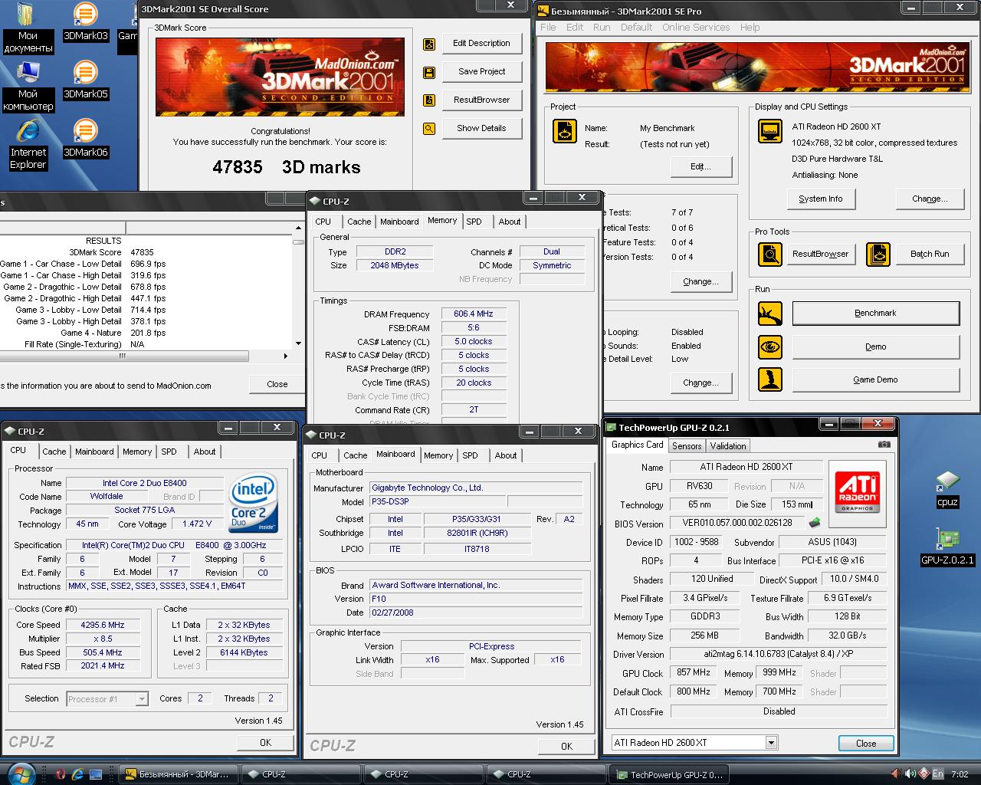Click OK in CPU-Z CPU window

(265, 742)
